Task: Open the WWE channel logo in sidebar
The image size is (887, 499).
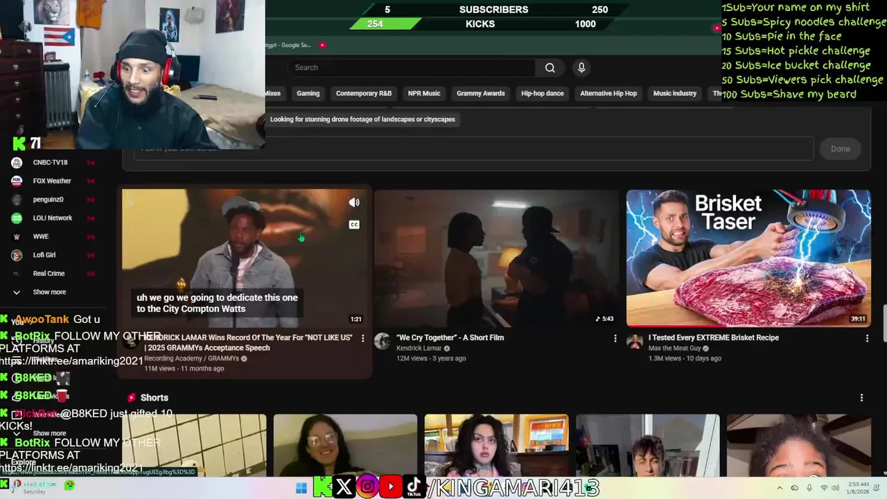Action: (17, 237)
